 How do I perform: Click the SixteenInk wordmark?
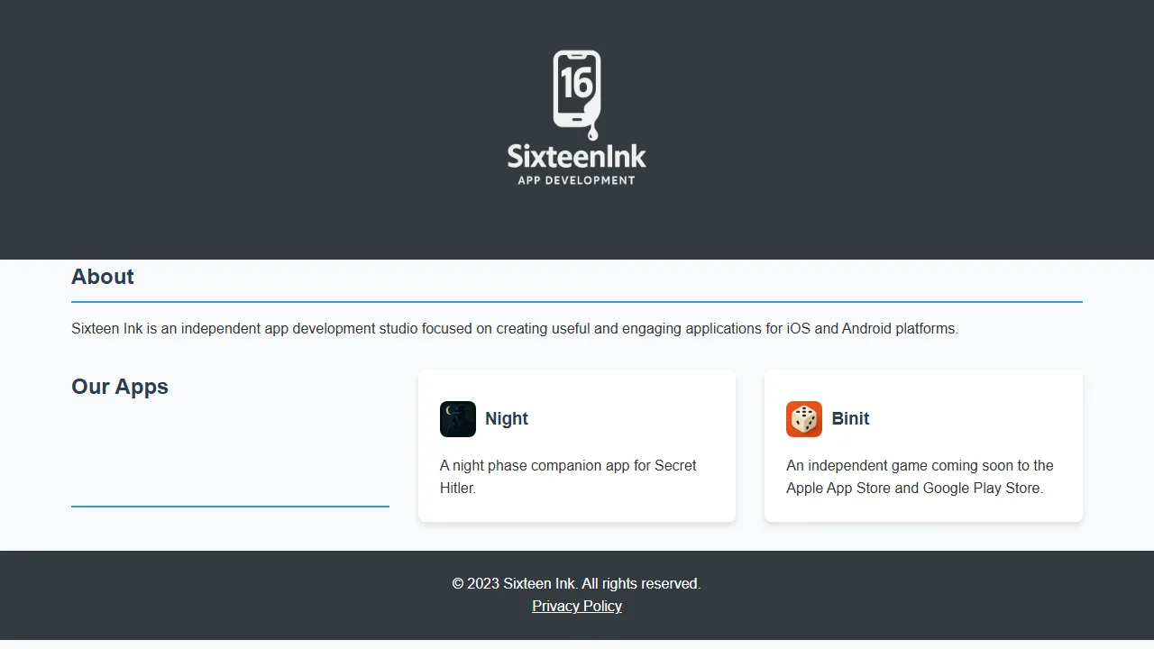[576, 157]
